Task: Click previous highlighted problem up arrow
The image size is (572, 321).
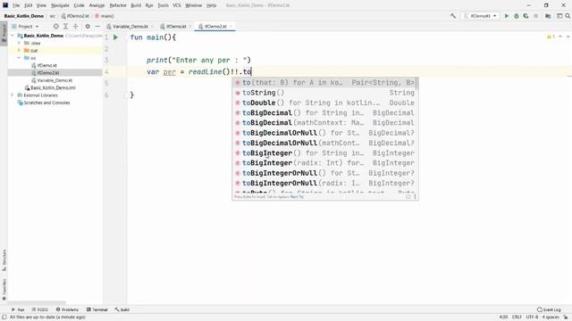Action: tap(560, 37)
